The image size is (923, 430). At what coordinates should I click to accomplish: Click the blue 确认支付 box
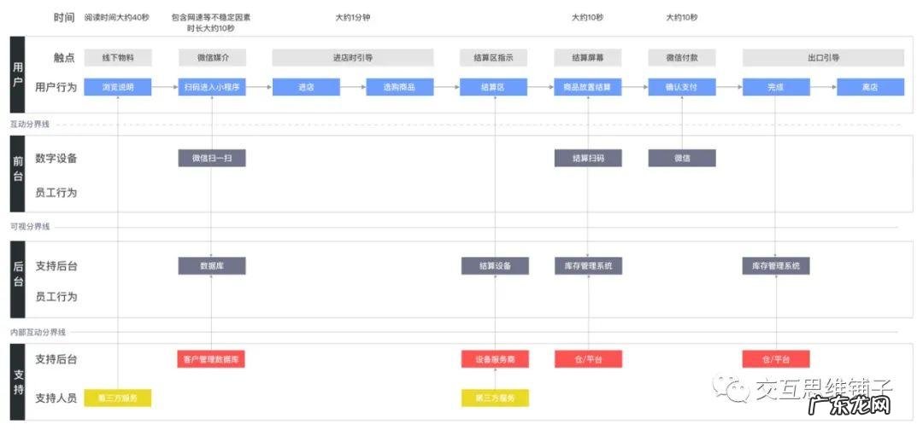682,87
